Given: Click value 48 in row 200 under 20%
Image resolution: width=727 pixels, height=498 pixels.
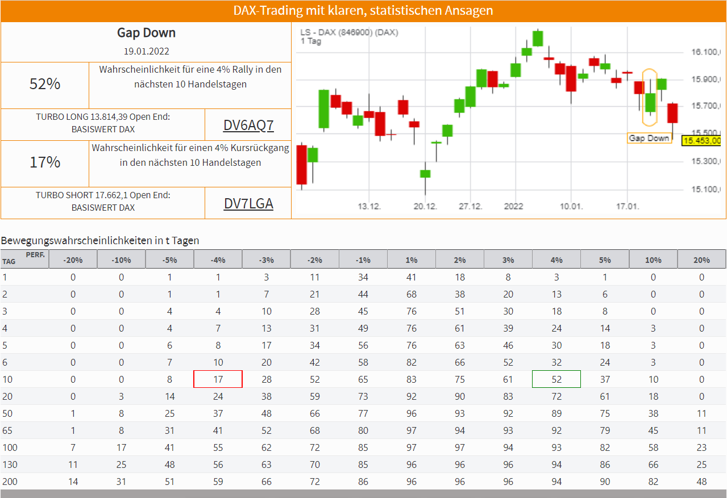Looking at the screenshot, I should (701, 482).
